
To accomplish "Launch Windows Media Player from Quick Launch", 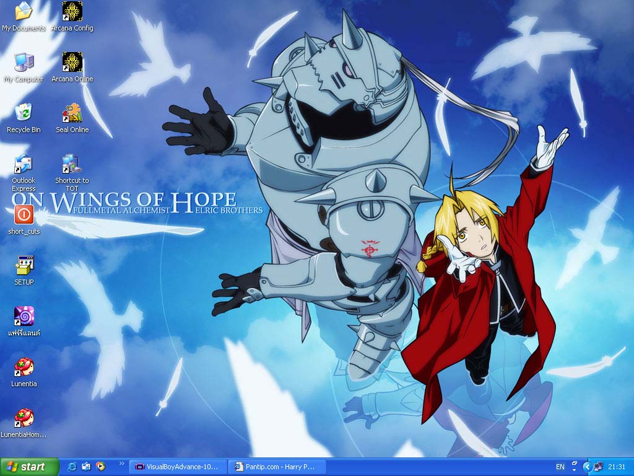I will click(x=100, y=467).
